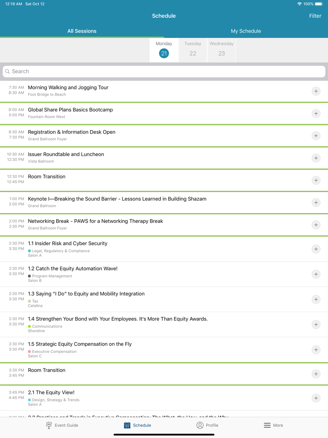Select Wednesday 23 in date picker
This screenshot has height=438, width=328.
click(x=222, y=50)
